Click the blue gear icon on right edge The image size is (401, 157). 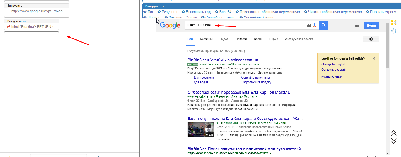click(x=393, y=31)
